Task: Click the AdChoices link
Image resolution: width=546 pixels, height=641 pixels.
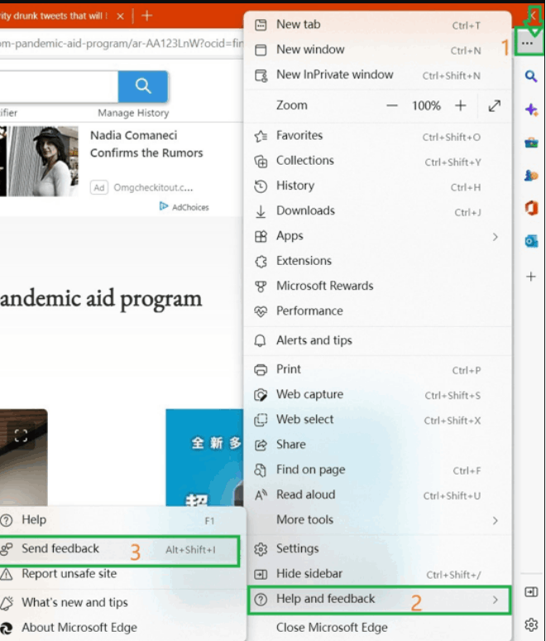Action: click(184, 207)
